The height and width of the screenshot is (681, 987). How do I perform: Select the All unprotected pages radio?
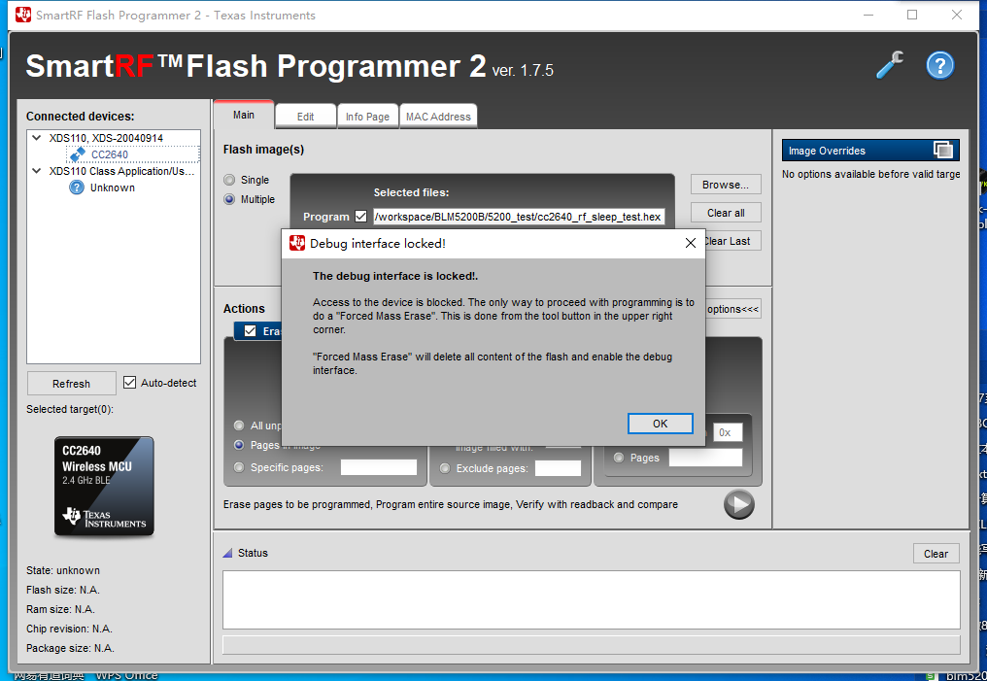239,426
